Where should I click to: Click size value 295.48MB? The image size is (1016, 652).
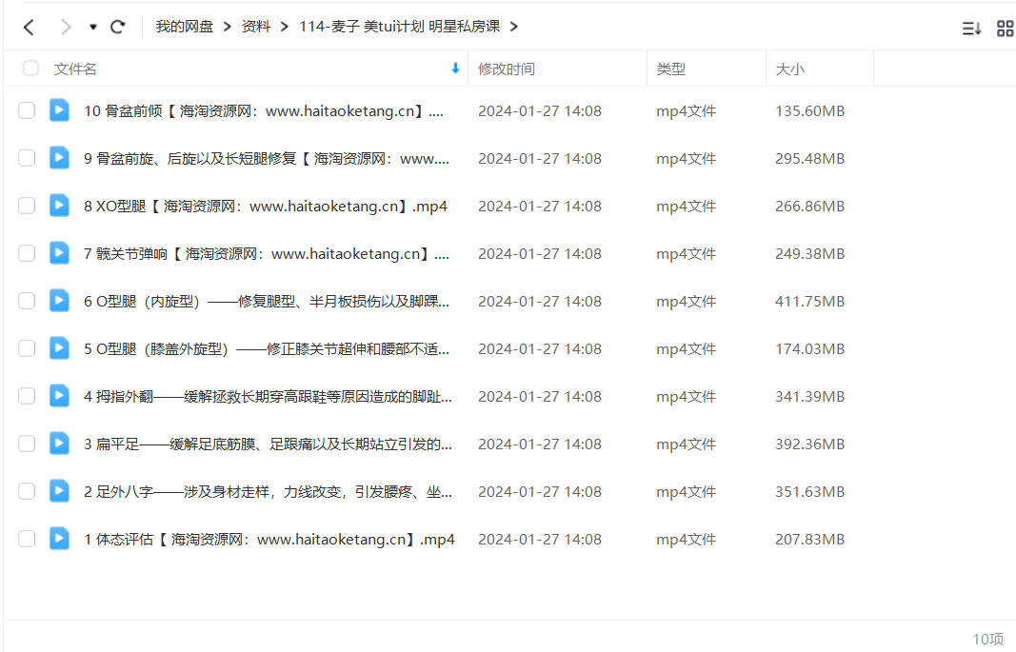[810, 159]
